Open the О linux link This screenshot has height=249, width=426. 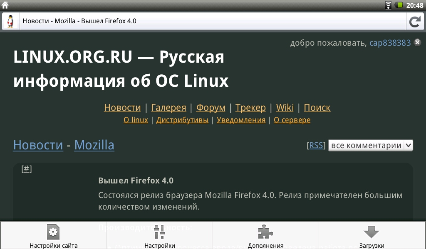coord(136,120)
